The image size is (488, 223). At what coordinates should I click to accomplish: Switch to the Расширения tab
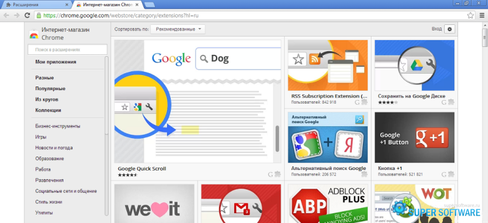(36, 5)
